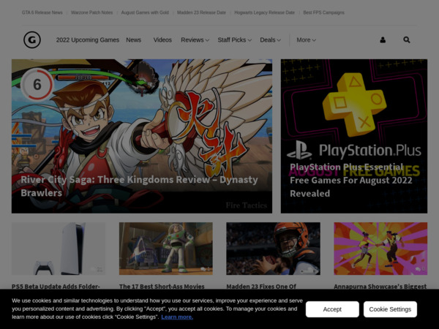Image resolution: width=439 pixels, height=329 pixels.
Task: Open Madden 23 Fixes One Of article
Action: [x=261, y=286]
